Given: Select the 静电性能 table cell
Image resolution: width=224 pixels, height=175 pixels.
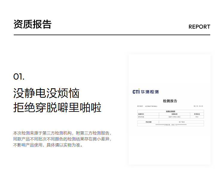Looking at the screenshot, I should point(141,117).
